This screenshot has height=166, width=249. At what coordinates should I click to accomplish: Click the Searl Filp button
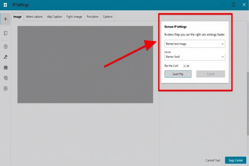point(178,74)
